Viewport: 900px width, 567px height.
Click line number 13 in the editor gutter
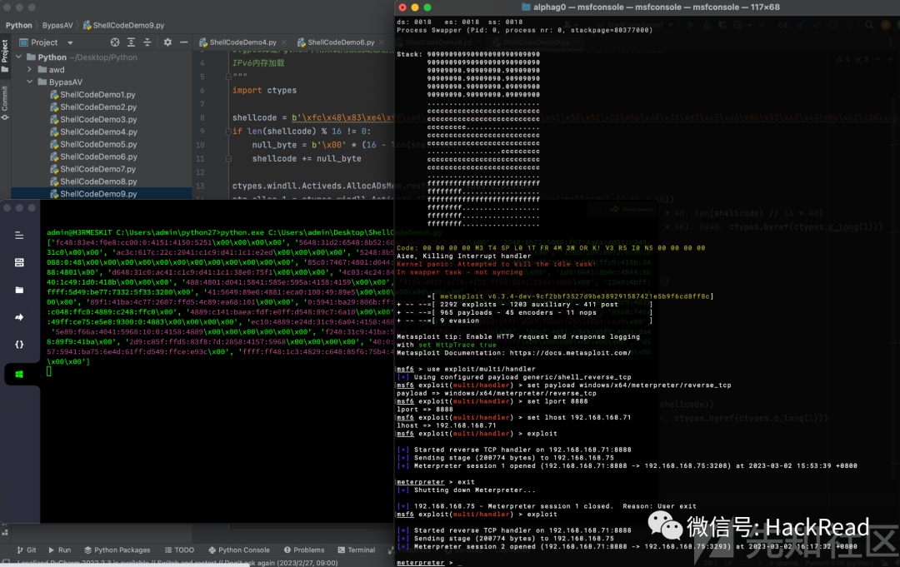click(200, 187)
